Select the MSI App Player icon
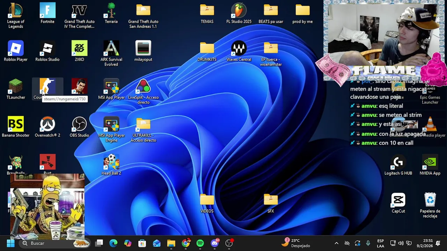Screen dimensions: 447x251 coord(111,89)
